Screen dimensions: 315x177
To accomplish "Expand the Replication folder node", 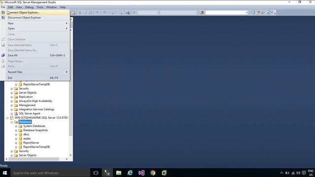I will coord(12,97).
